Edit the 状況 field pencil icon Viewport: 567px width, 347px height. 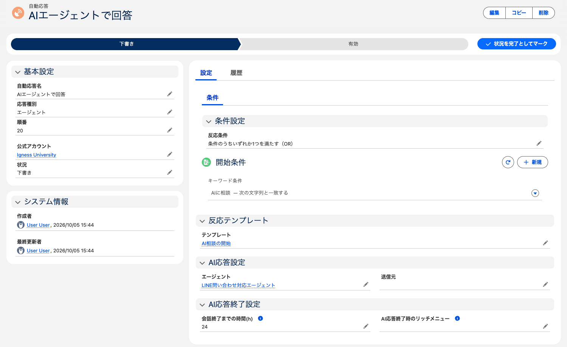click(x=170, y=172)
